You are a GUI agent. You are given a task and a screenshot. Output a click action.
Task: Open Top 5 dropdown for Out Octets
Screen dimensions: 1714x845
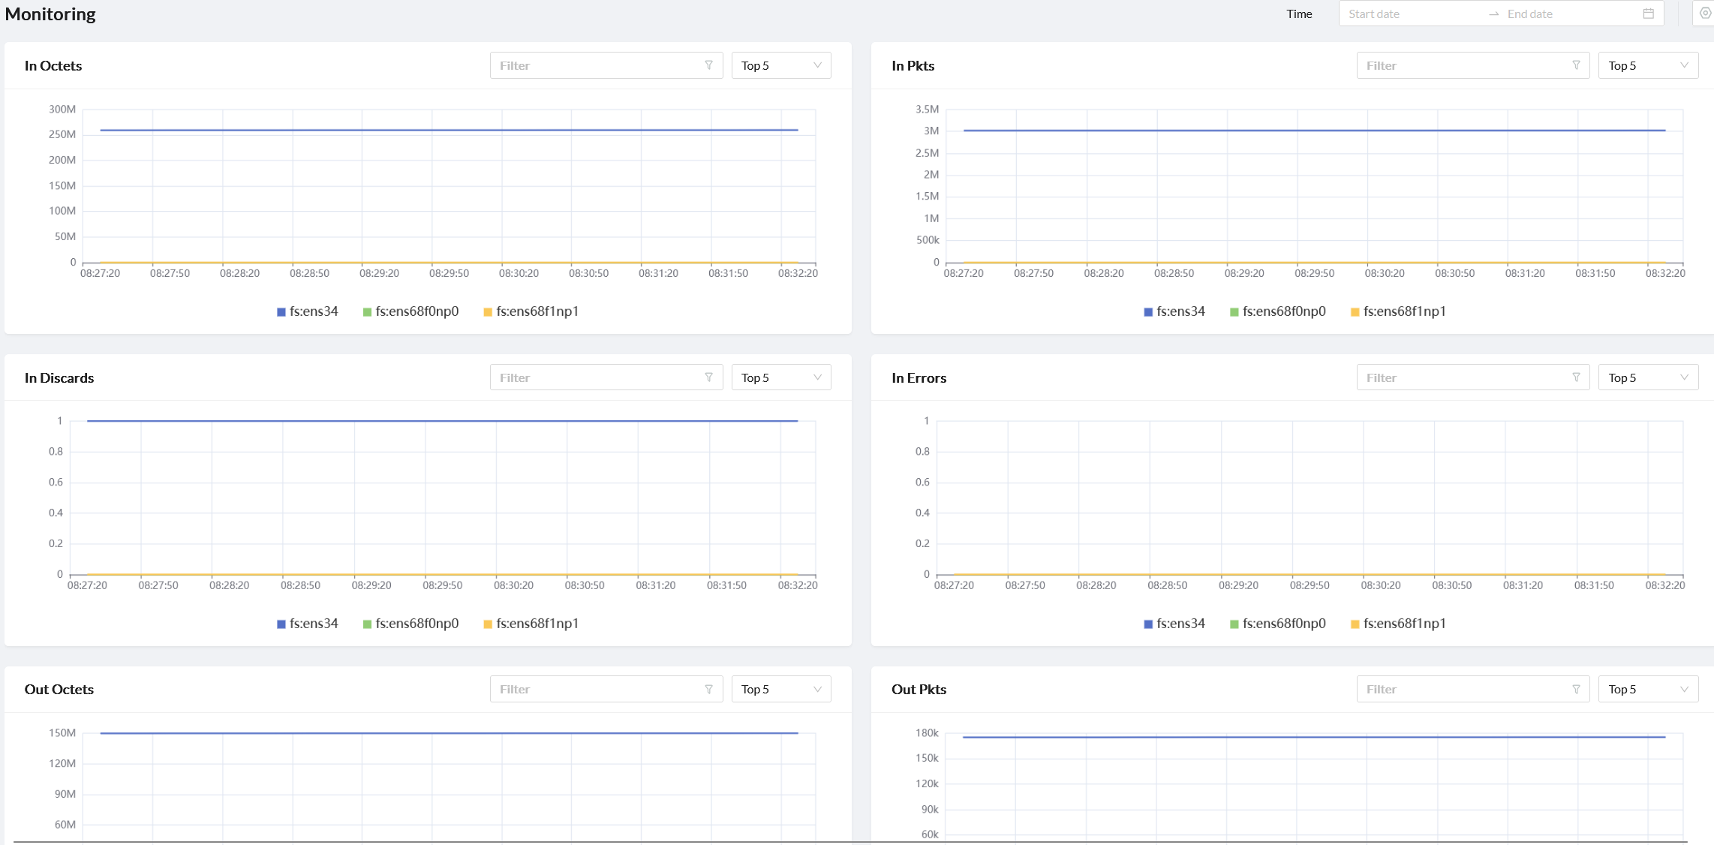tap(780, 689)
